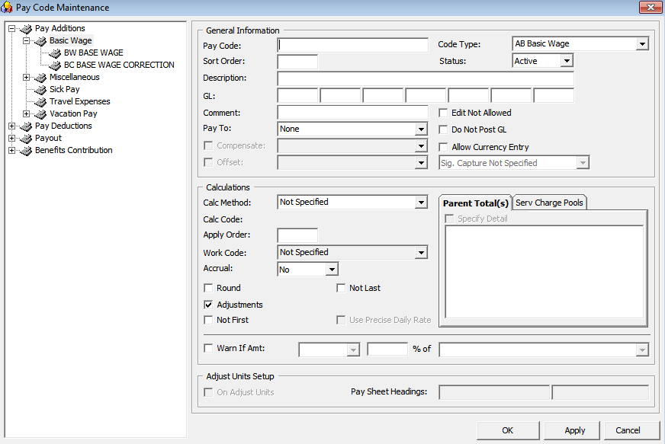Viewport: 665px width, 444px height.
Task: Select the Sick Pay icon in tree
Action: [40, 89]
